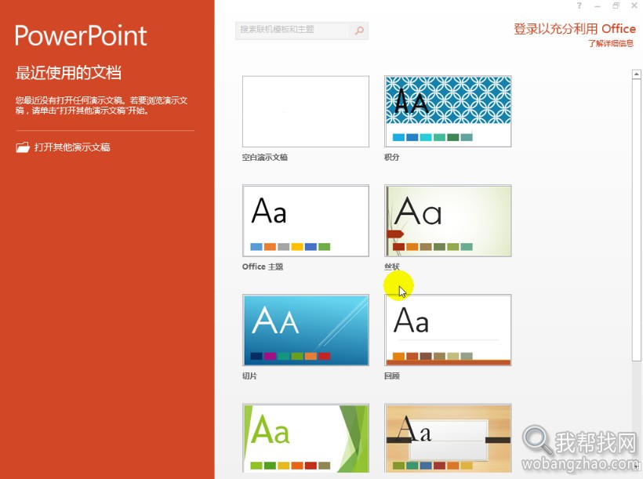Click 登录以充分利用 Office sign-in link
The width and height of the screenshot is (643, 479).
click(575, 29)
